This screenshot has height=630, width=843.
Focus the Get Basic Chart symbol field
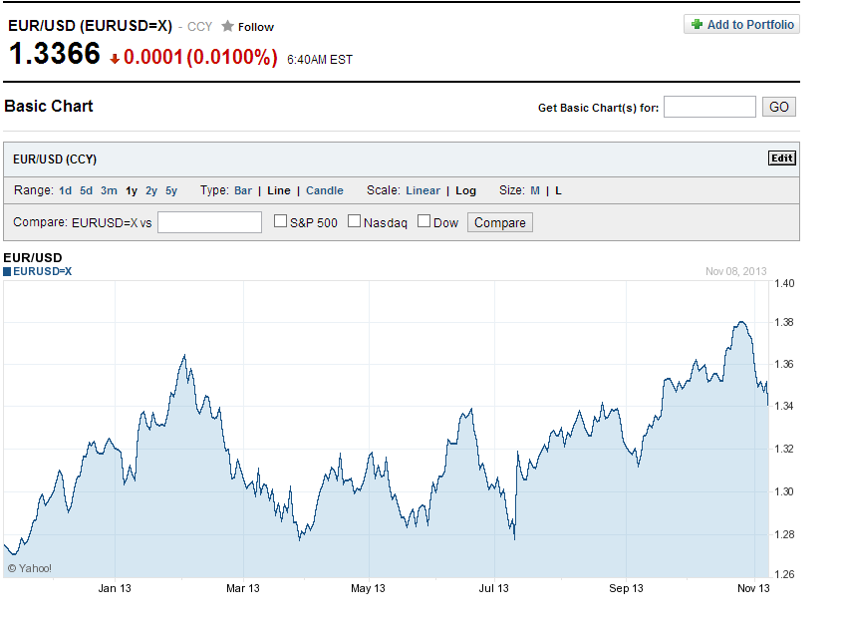(709, 107)
